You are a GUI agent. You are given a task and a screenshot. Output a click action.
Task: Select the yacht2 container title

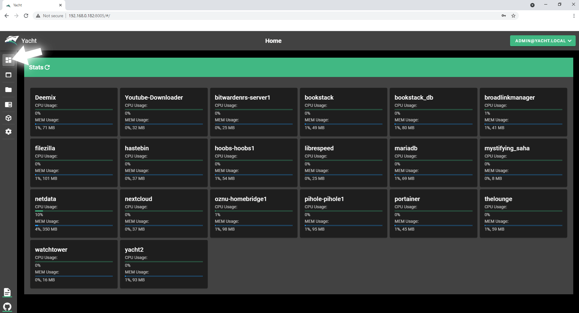click(x=134, y=250)
